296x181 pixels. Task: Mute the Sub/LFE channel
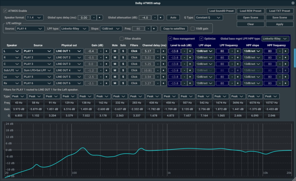115,70
